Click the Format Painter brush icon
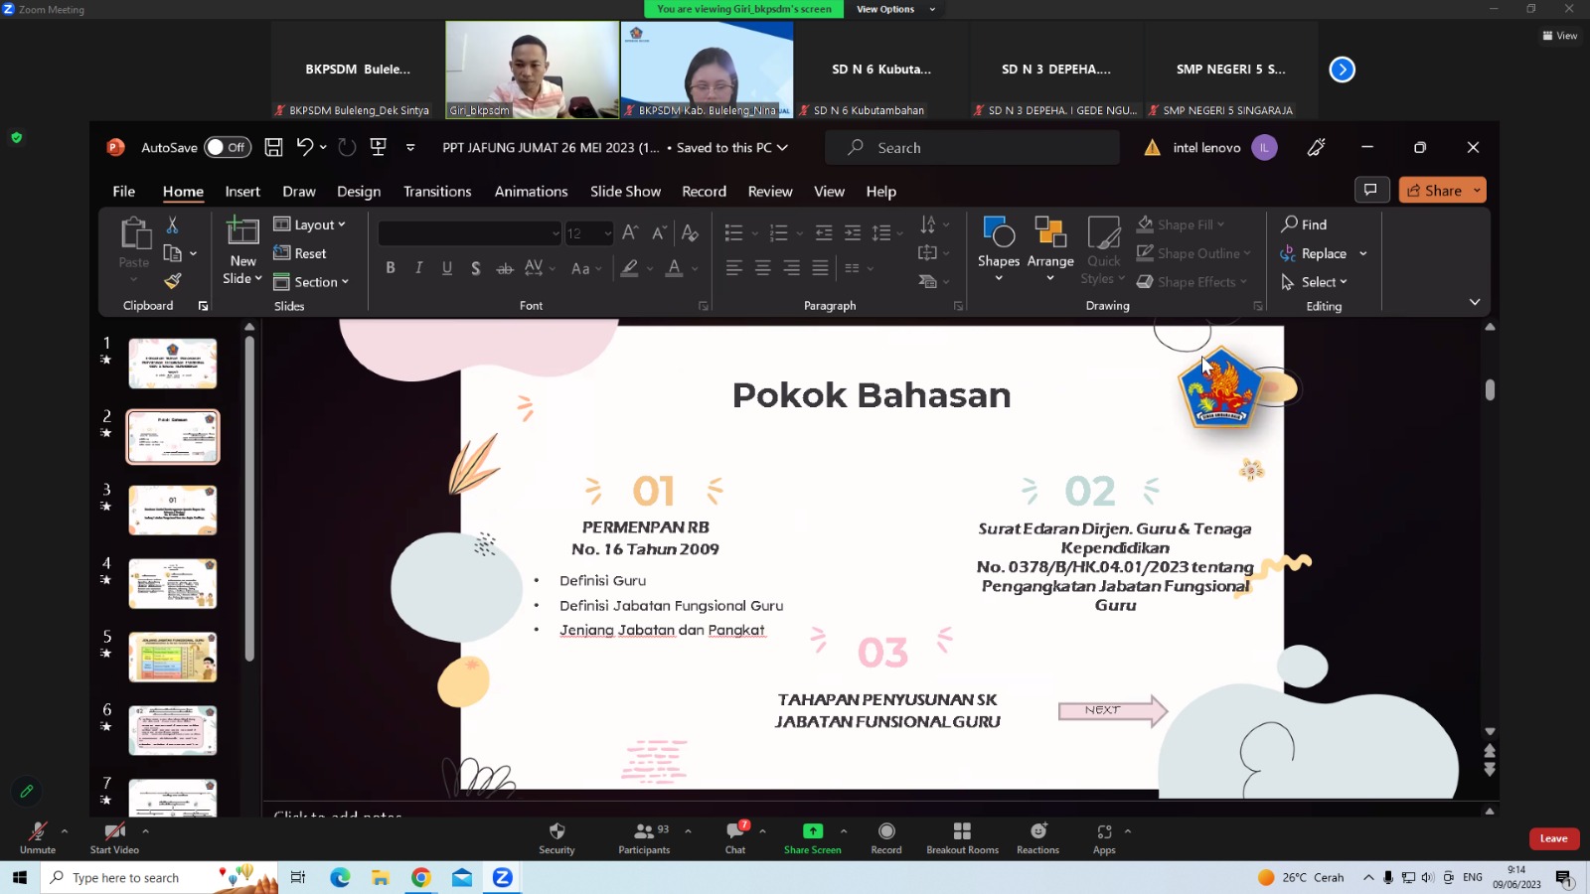Image resolution: width=1590 pixels, height=894 pixels. pos(173,281)
